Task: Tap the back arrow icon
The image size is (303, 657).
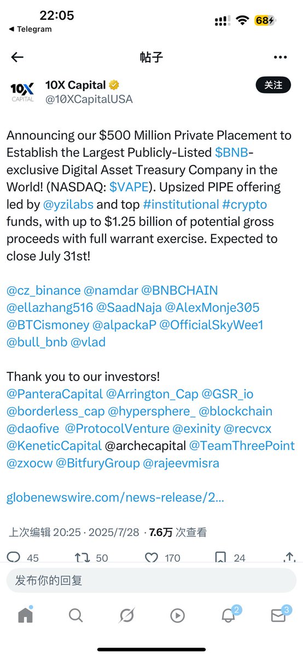Action: click(x=18, y=57)
